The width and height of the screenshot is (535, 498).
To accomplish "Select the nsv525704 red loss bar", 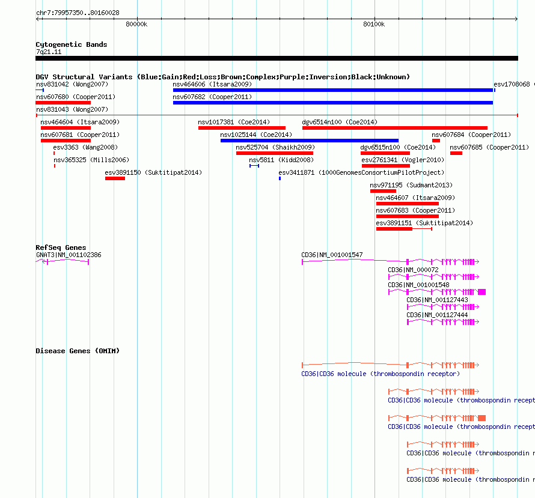I will (275, 153).
